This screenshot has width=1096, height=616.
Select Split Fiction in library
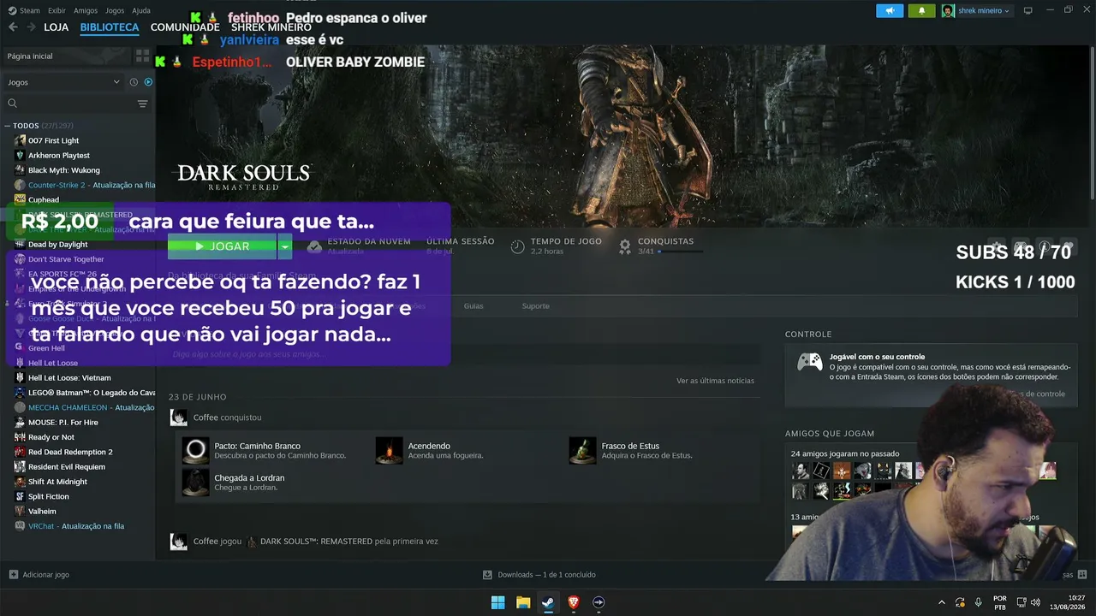[x=49, y=496]
